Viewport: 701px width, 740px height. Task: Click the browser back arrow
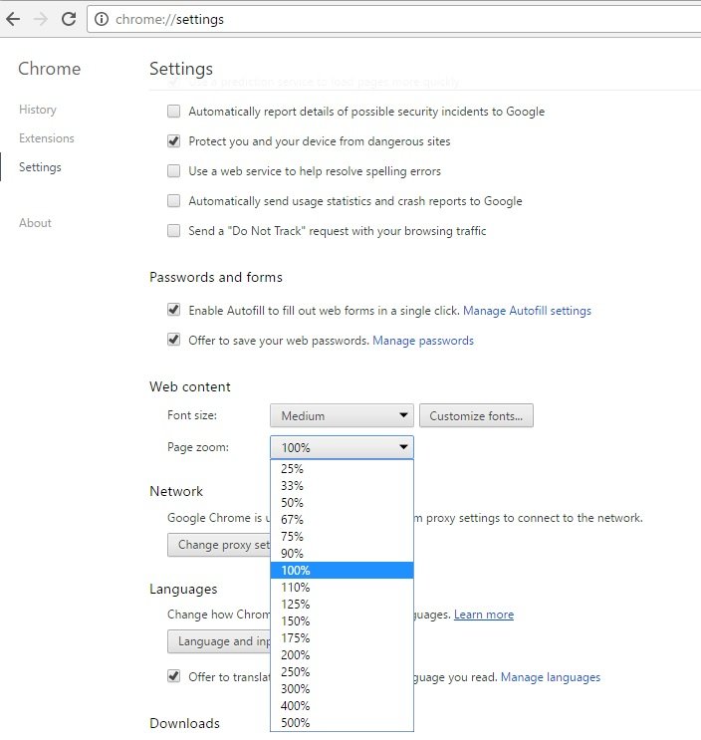(13, 19)
